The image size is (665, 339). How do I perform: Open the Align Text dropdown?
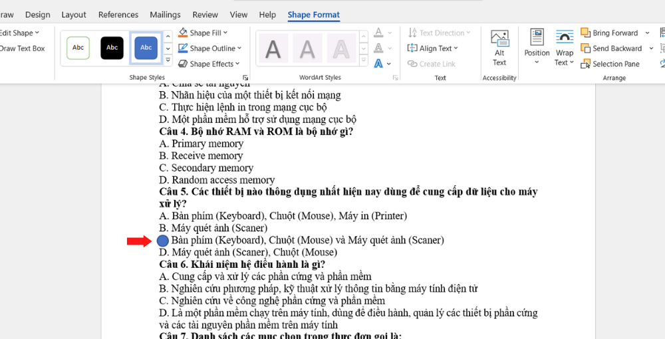point(433,49)
